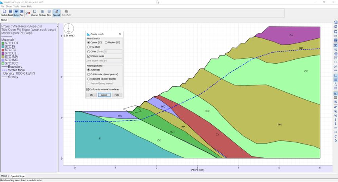The image size is (338, 182).
Task: Select the Build toolbar icon
Action: pos(10,13)
